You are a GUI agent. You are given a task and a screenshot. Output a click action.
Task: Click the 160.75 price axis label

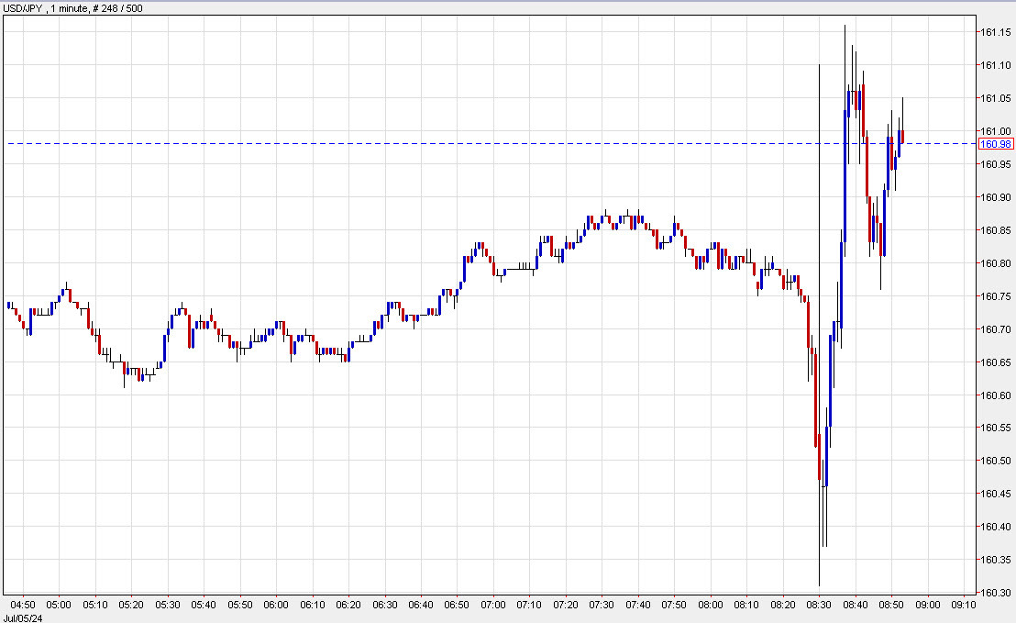[995, 297]
